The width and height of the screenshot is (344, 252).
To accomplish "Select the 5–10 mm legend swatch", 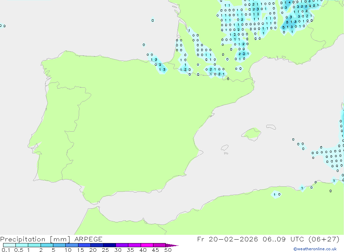I will pyautogui.click(x=60, y=245).
